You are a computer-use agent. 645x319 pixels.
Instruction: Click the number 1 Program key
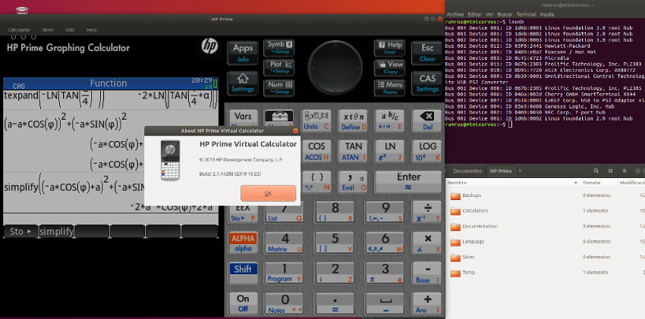tap(285, 273)
